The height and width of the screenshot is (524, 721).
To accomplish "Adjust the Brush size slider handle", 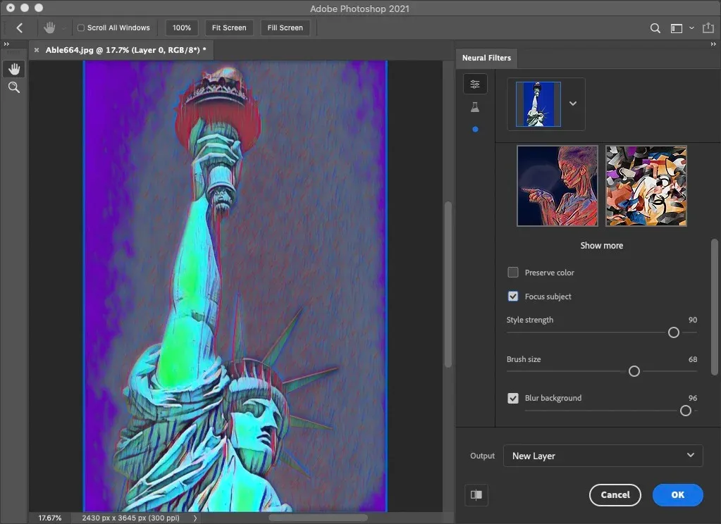I will click(x=634, y=371).
